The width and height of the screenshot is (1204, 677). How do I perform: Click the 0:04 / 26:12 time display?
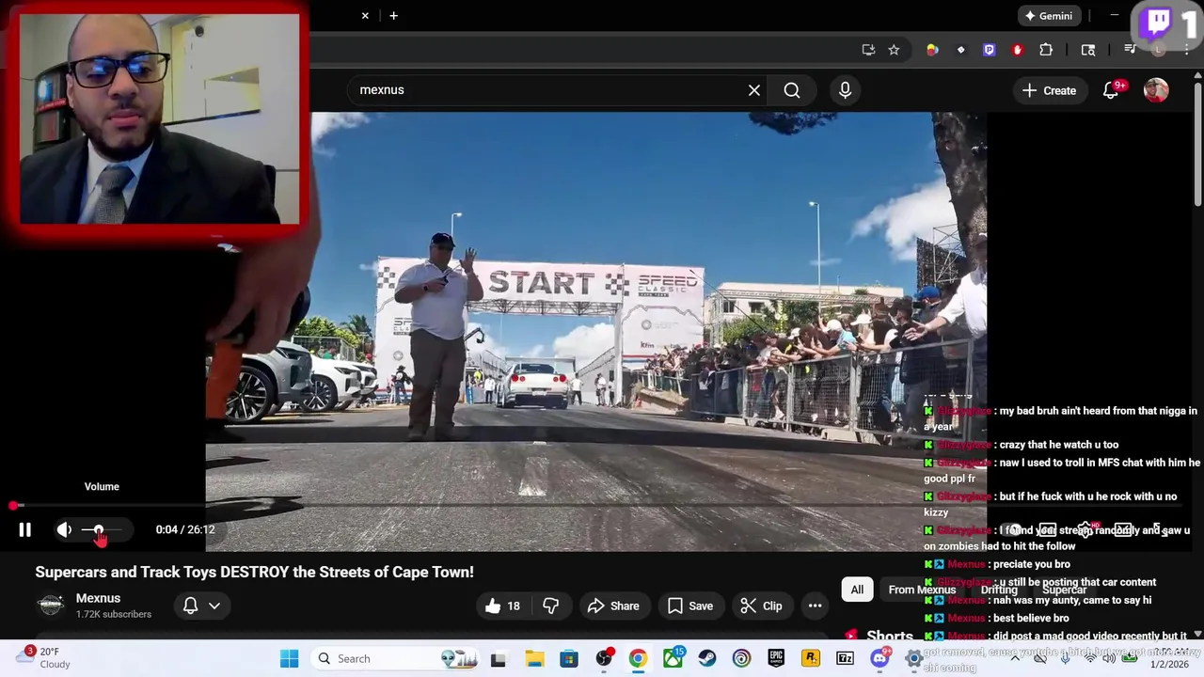(185, 529)
